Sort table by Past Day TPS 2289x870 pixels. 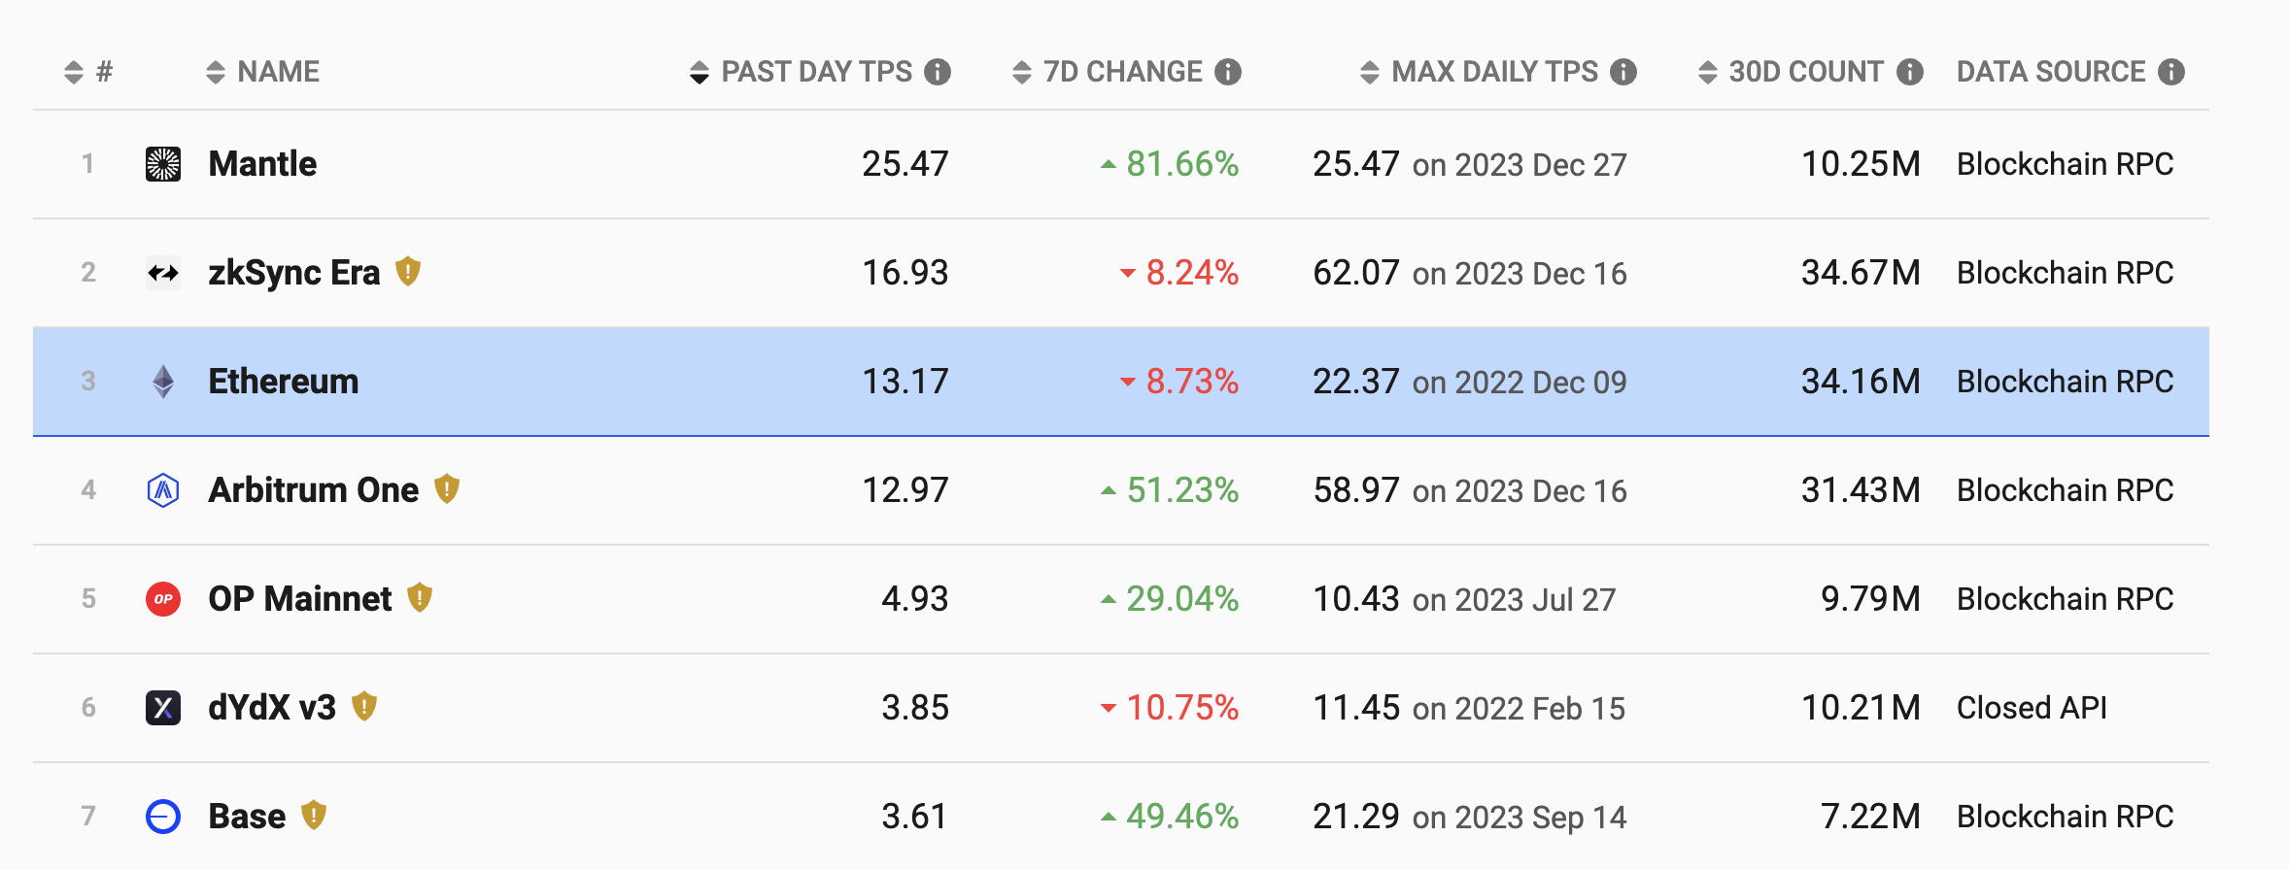[816, 72]
